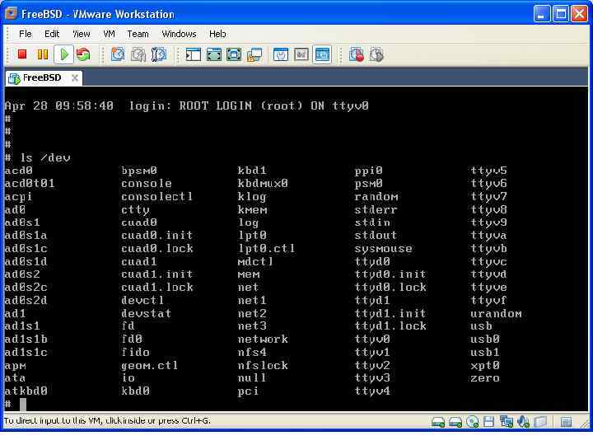Click inside the console at the # prompt cursor
This screenshot has height=445, width=593.
(23, 404)
